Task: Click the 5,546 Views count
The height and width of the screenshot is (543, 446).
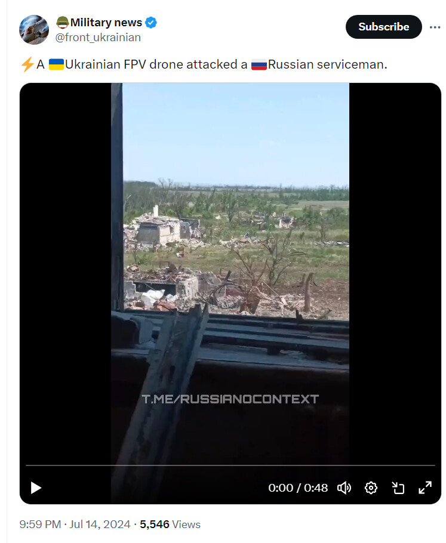Action: pyautogui.click(x=170, y=525)
